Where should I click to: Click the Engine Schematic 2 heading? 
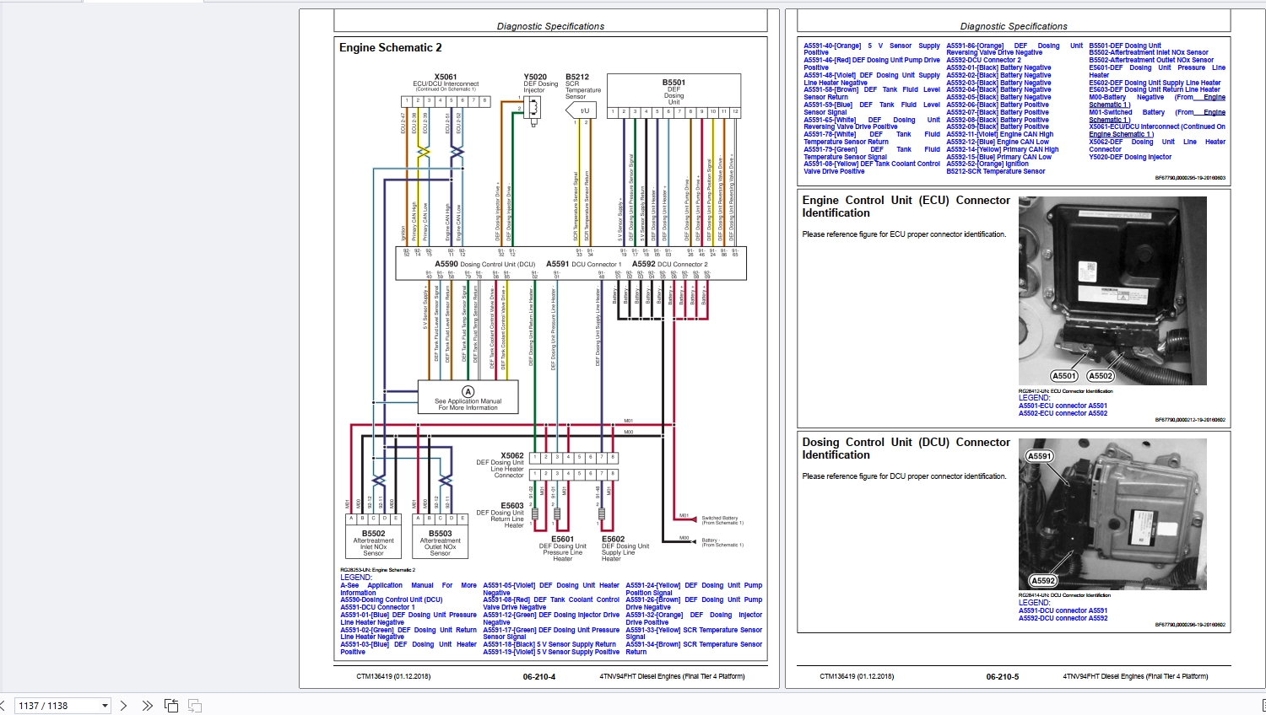pos(390,48)
